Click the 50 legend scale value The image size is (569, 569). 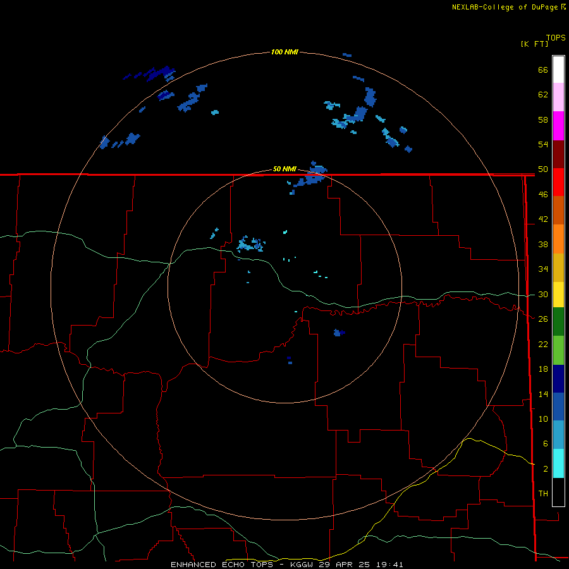[x=543, y=169]
